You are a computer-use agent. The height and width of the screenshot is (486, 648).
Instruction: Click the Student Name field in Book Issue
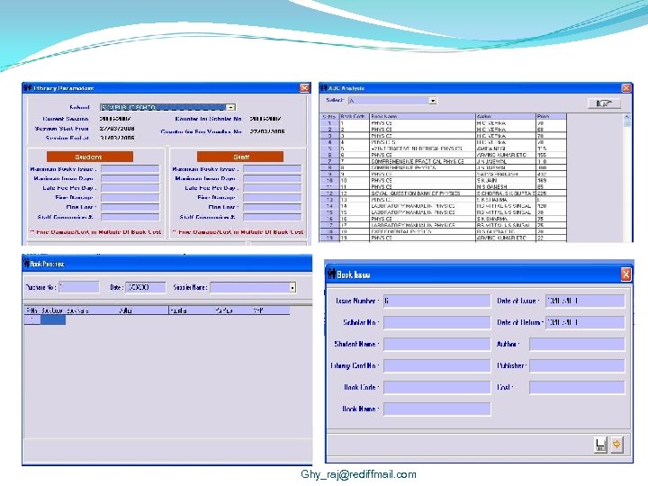tap(436, 344)
